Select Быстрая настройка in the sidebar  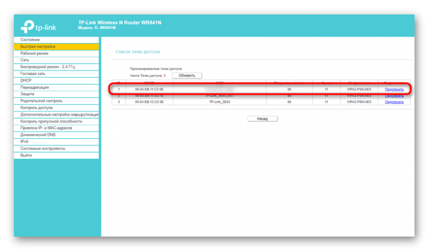click(56, 47)
